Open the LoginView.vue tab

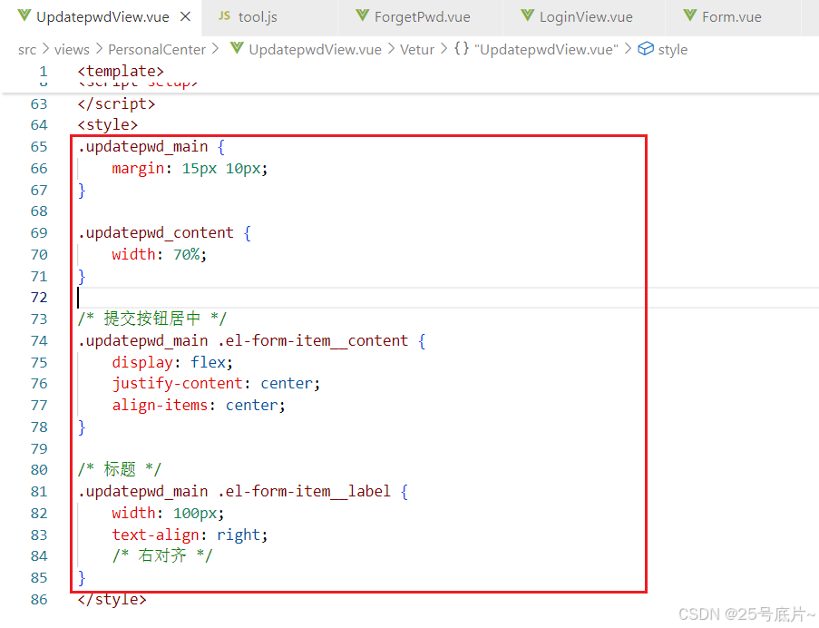pos(586,17)
